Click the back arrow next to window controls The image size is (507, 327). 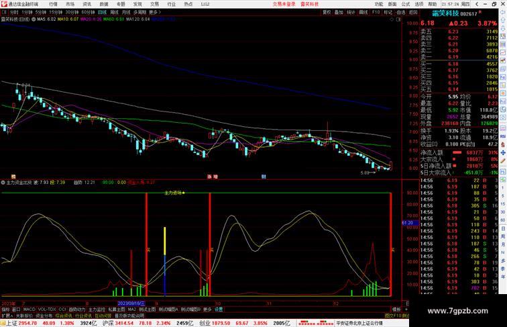coord(477,4)
